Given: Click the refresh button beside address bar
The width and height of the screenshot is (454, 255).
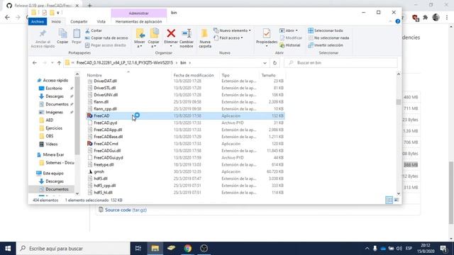Looking at the screenshot, I should coord(275,63).
